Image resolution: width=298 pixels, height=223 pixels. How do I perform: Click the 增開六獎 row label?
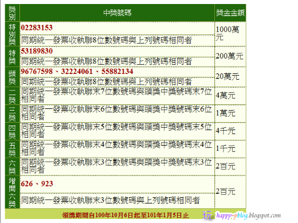[x=12, y=192]
